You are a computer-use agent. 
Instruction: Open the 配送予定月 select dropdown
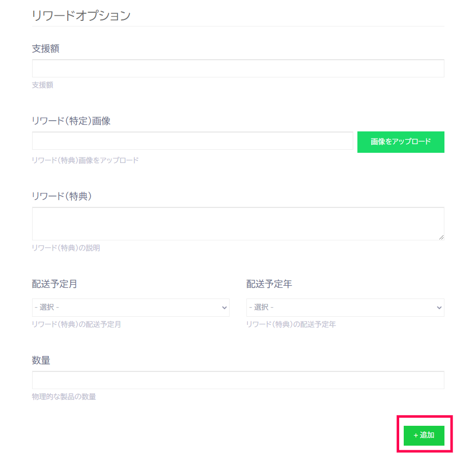[x=130, y=308]
